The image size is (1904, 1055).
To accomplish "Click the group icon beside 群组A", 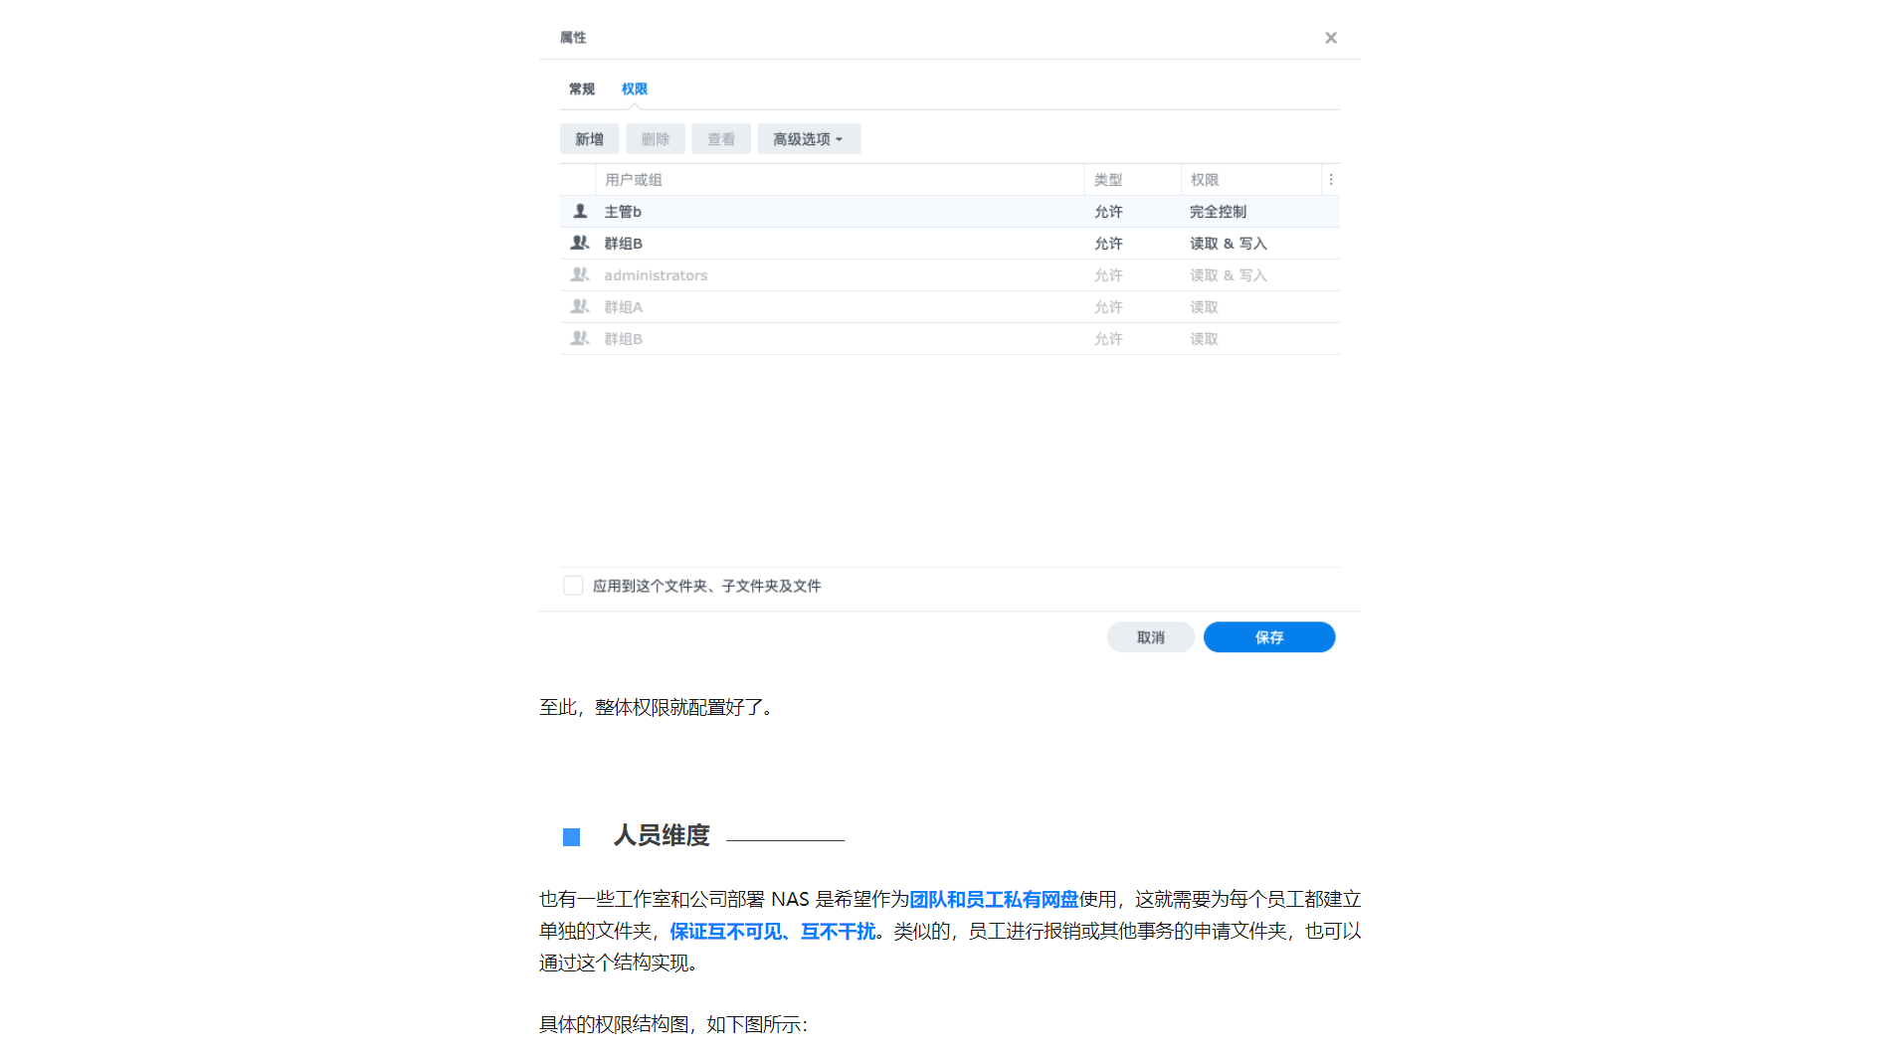I will pos(580,307).
